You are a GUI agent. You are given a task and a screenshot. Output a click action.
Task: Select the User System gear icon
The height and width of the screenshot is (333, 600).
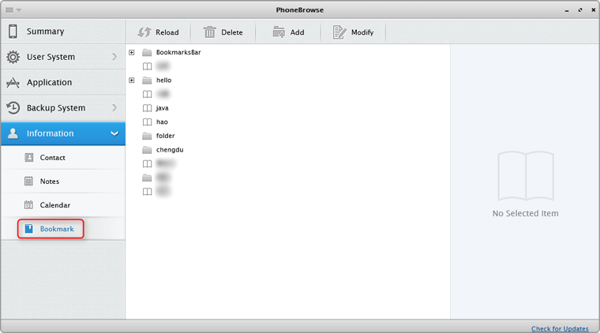click(13, 57)
